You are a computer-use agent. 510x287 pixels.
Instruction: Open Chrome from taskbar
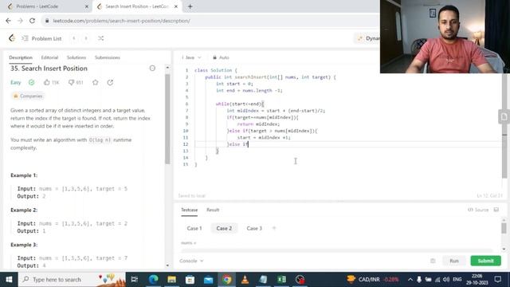point(227,280)
